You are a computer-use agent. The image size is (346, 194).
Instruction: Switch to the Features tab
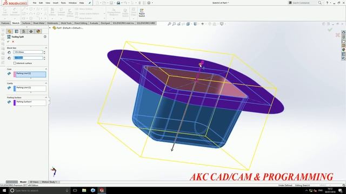(5, 23)
